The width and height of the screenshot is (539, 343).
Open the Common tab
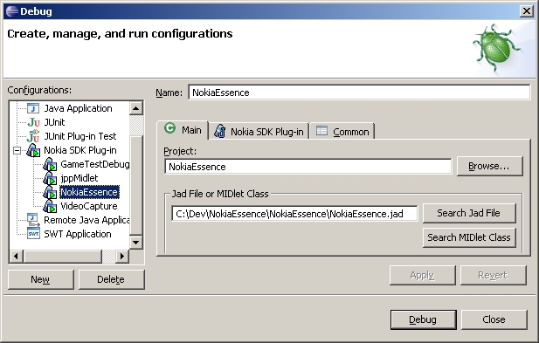point(342,132)
